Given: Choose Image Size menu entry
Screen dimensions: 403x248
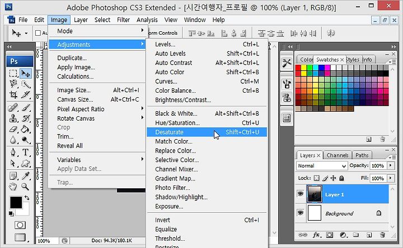Looking at the screenshot, I should pyautogui.click(x=97, y=90).
